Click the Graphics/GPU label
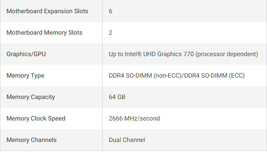267x163 pixels. (x=26, y=54)
